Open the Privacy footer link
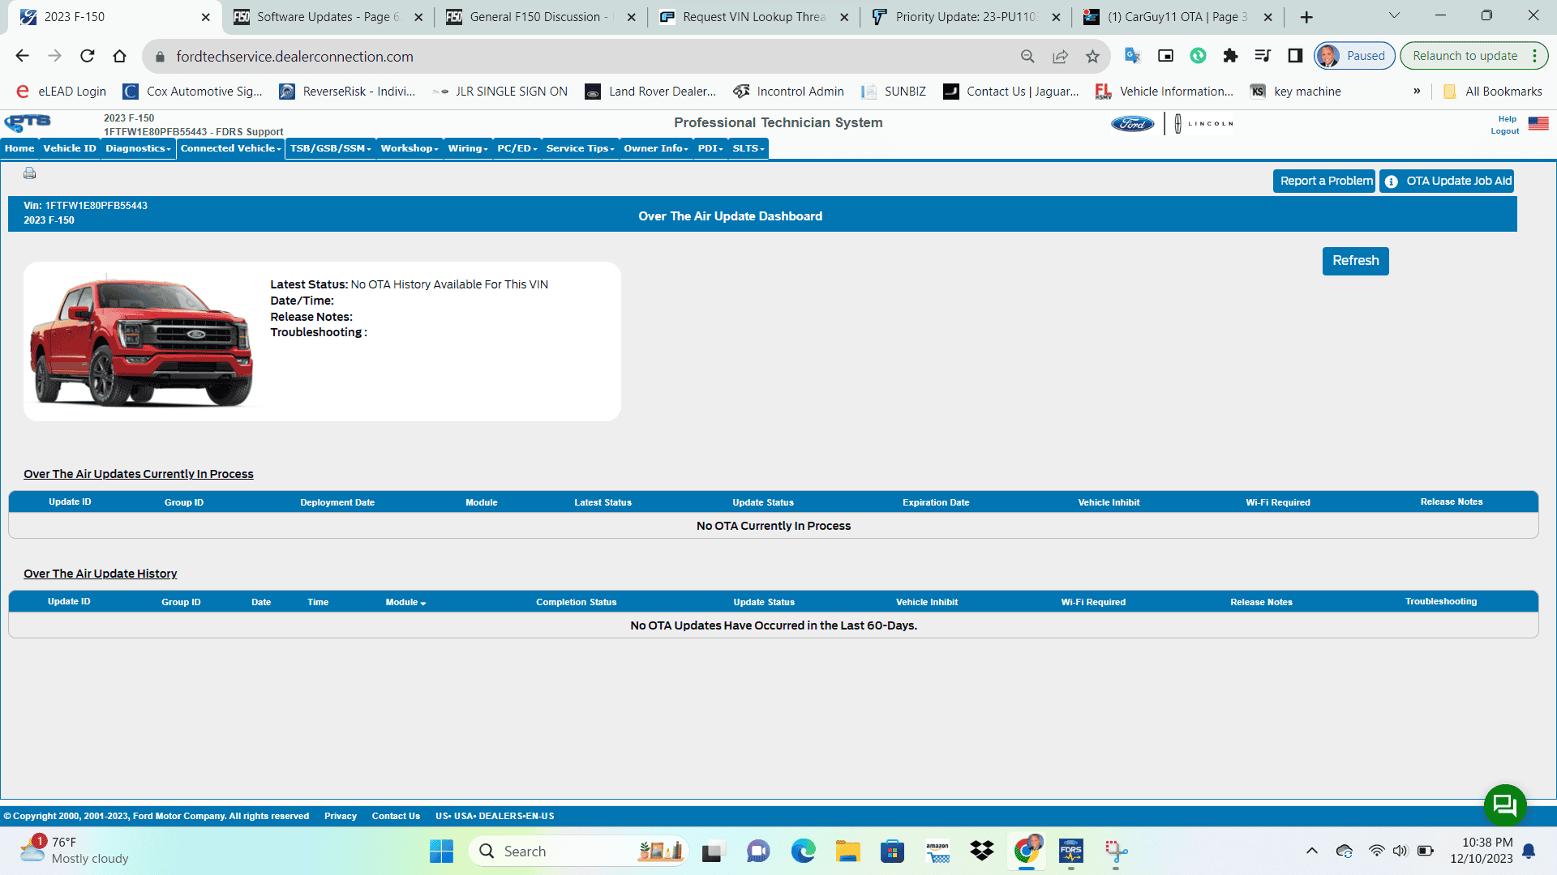This screenshot has height=875, width=1557. pos(341,816)
